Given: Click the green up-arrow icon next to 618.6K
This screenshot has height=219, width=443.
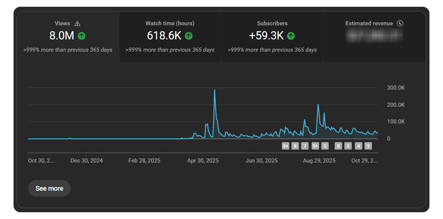Looking at the screenshot, I should pos(189,36).
